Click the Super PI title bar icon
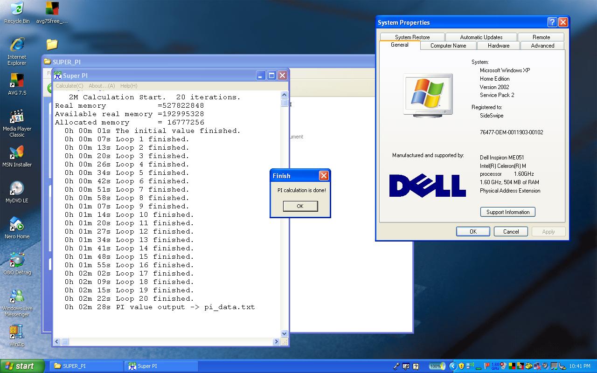Screen dimensions: 597x373 (x=58, y=75)
